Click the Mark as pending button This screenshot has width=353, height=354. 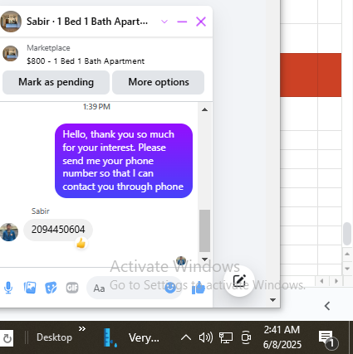click(x=56, y=82)
